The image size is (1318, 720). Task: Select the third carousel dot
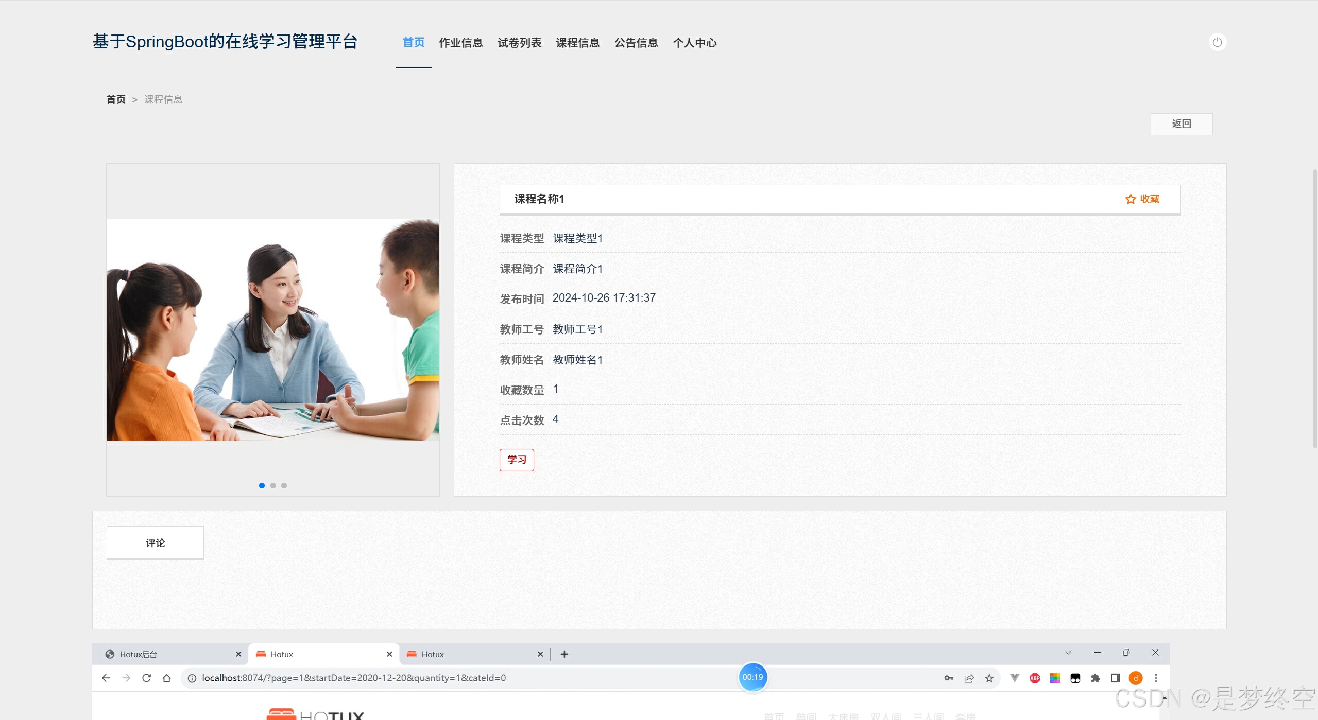(x=284, y=485)
